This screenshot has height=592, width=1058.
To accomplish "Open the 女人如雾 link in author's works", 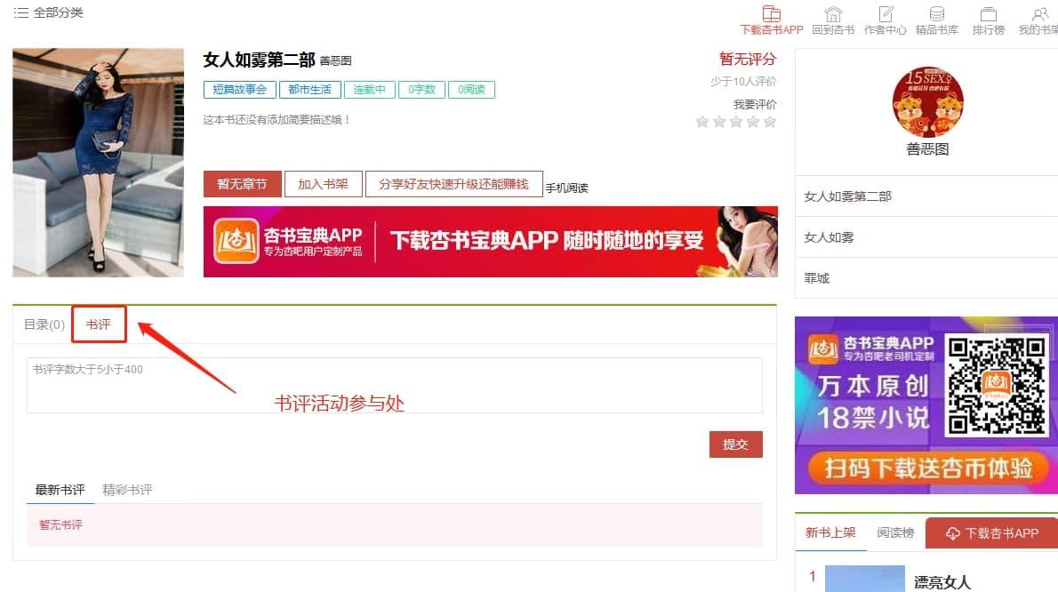I will pyautogui.click(x=830, y=237).
